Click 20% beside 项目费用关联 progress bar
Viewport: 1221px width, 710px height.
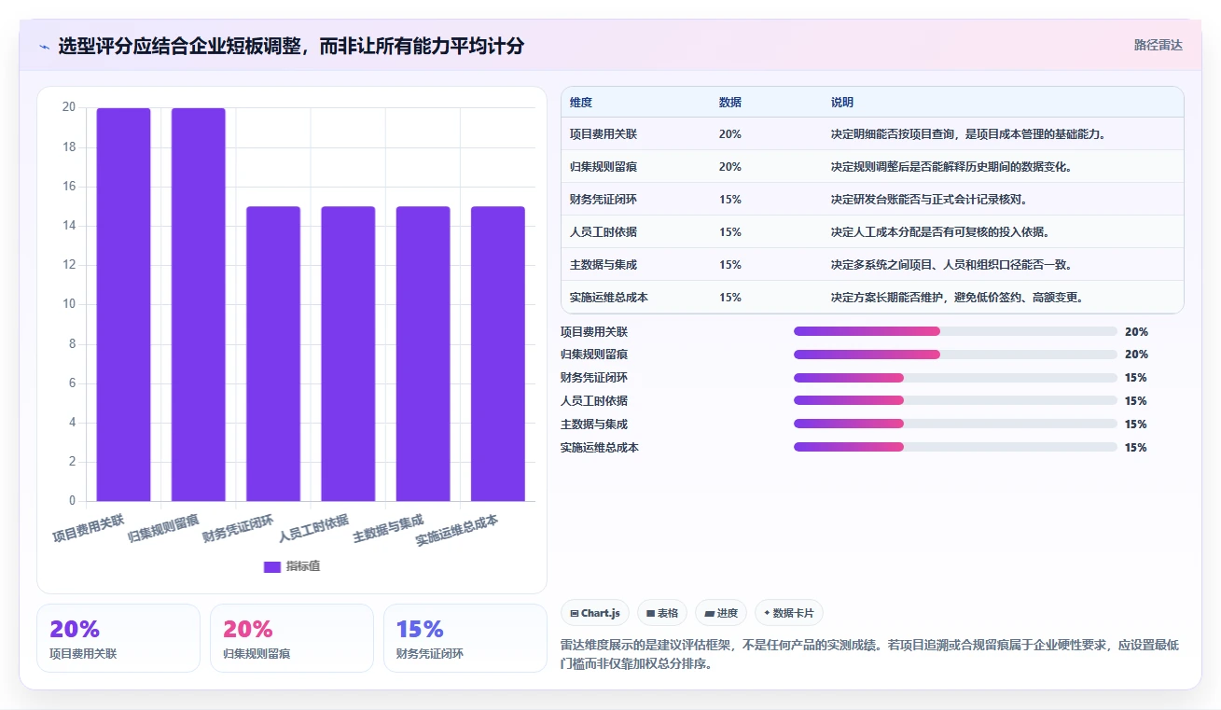(1136, 331)
